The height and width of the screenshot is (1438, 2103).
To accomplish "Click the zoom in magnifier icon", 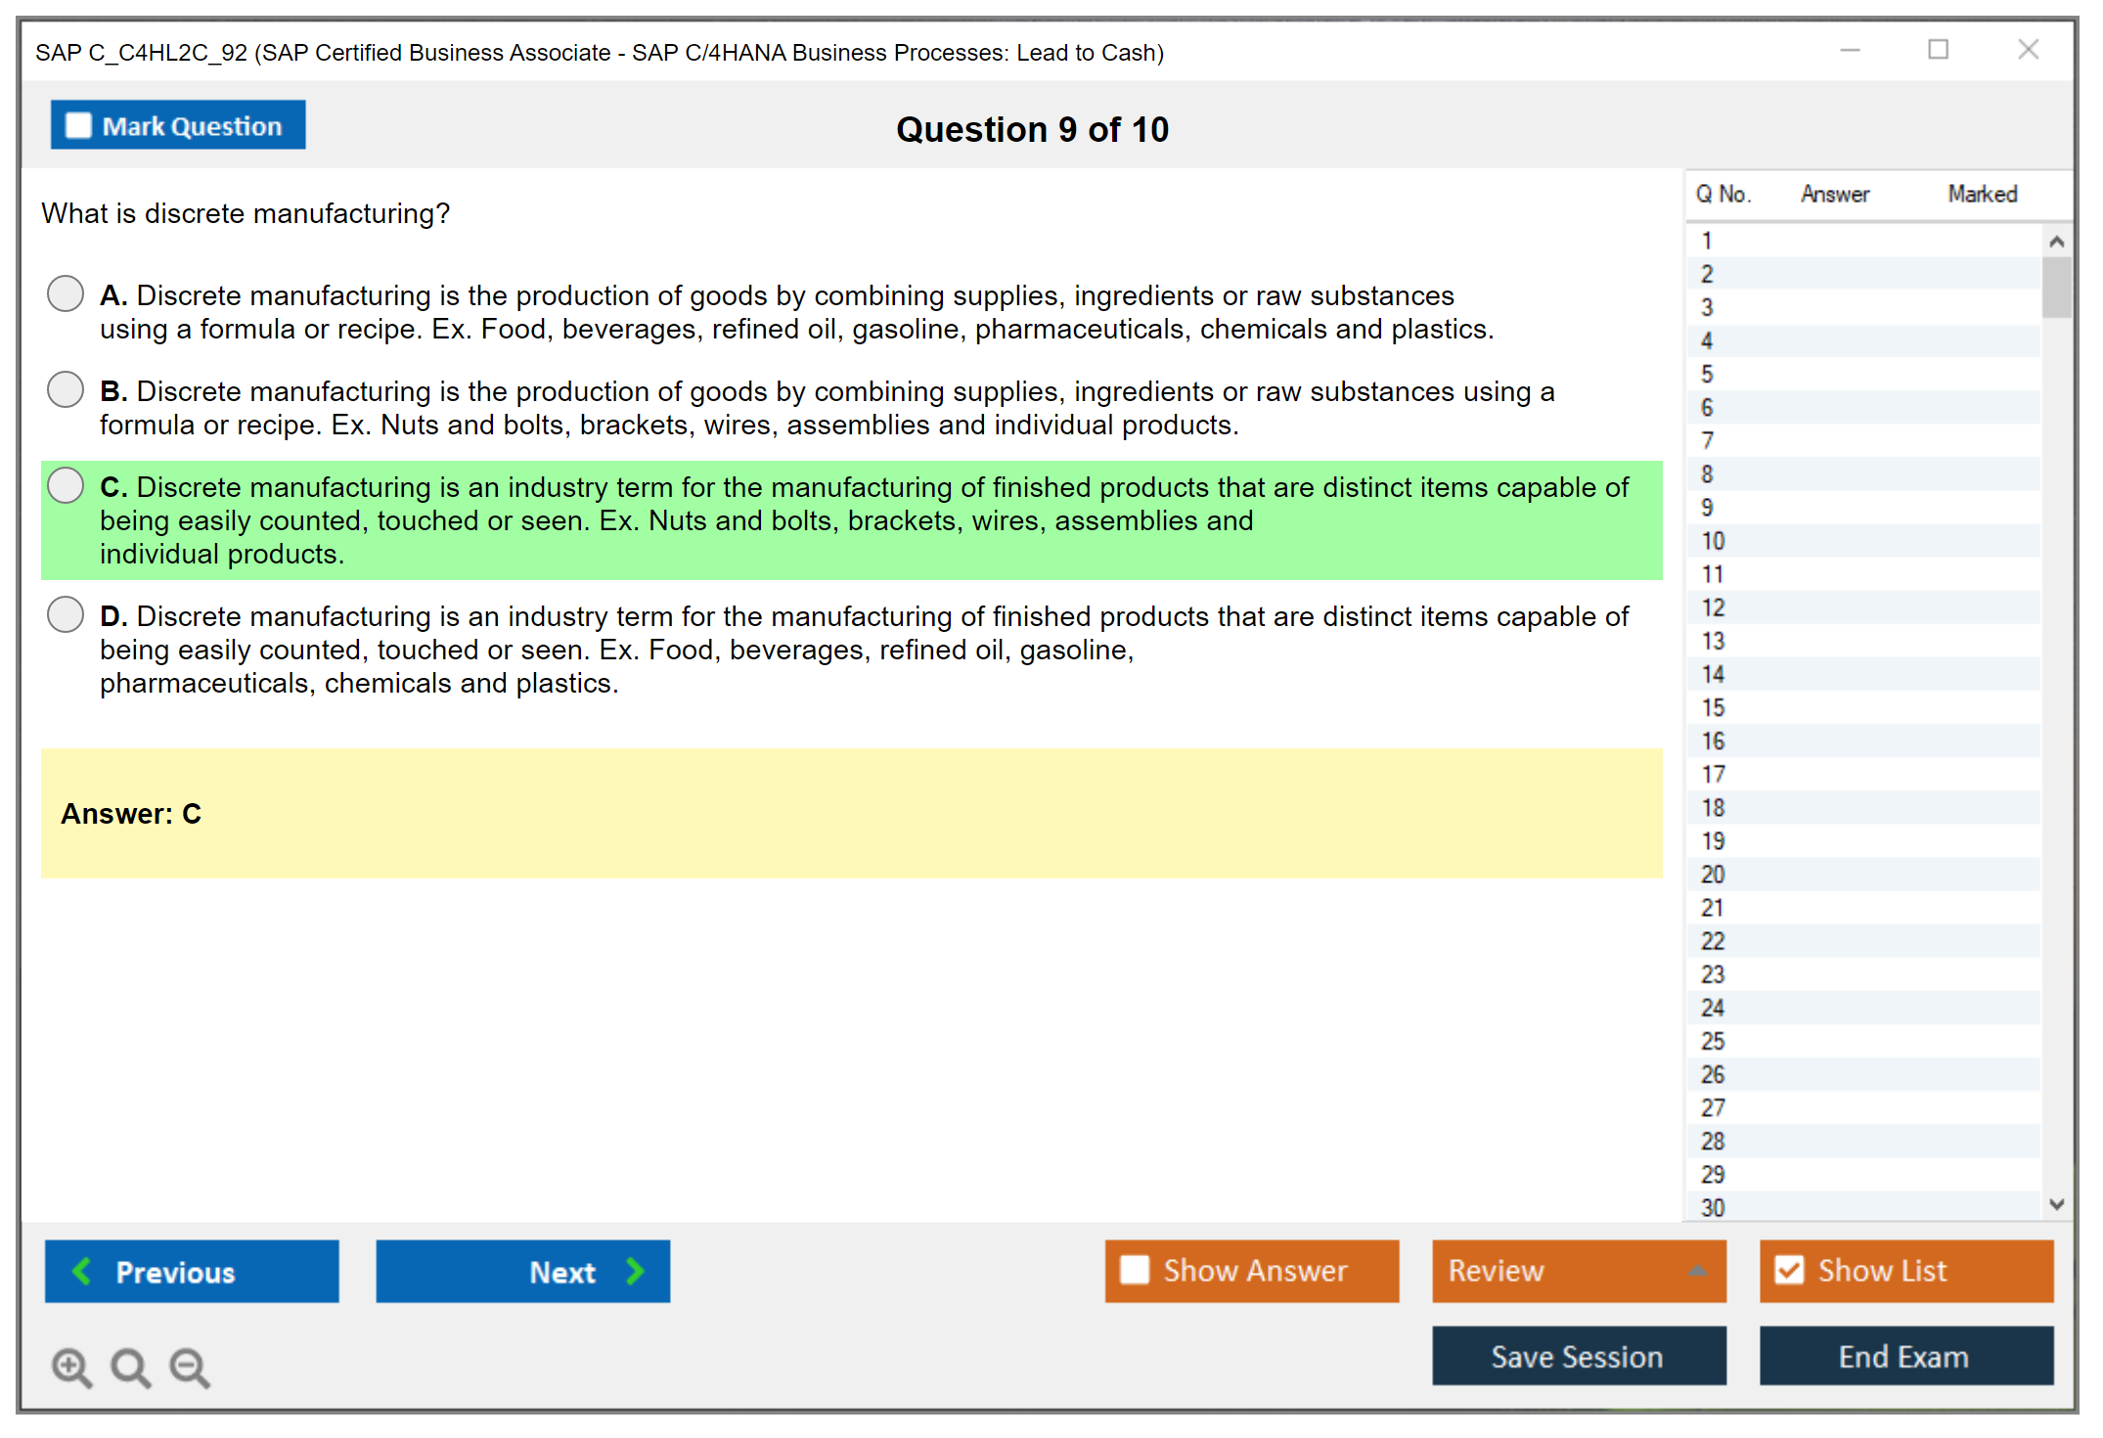I will pos(71,1367).
